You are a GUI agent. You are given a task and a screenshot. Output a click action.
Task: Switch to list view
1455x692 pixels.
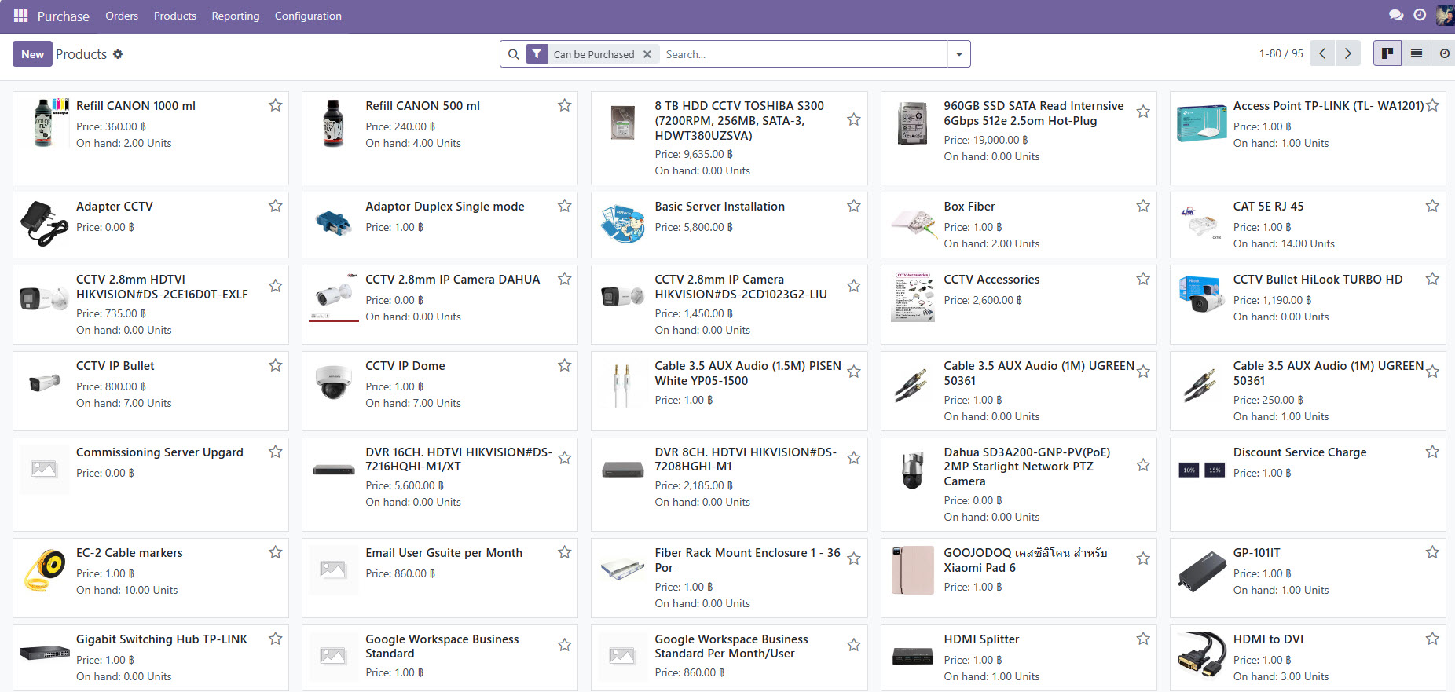tap(1417, 53)
